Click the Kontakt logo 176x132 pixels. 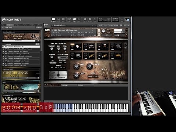coord(12,19)
